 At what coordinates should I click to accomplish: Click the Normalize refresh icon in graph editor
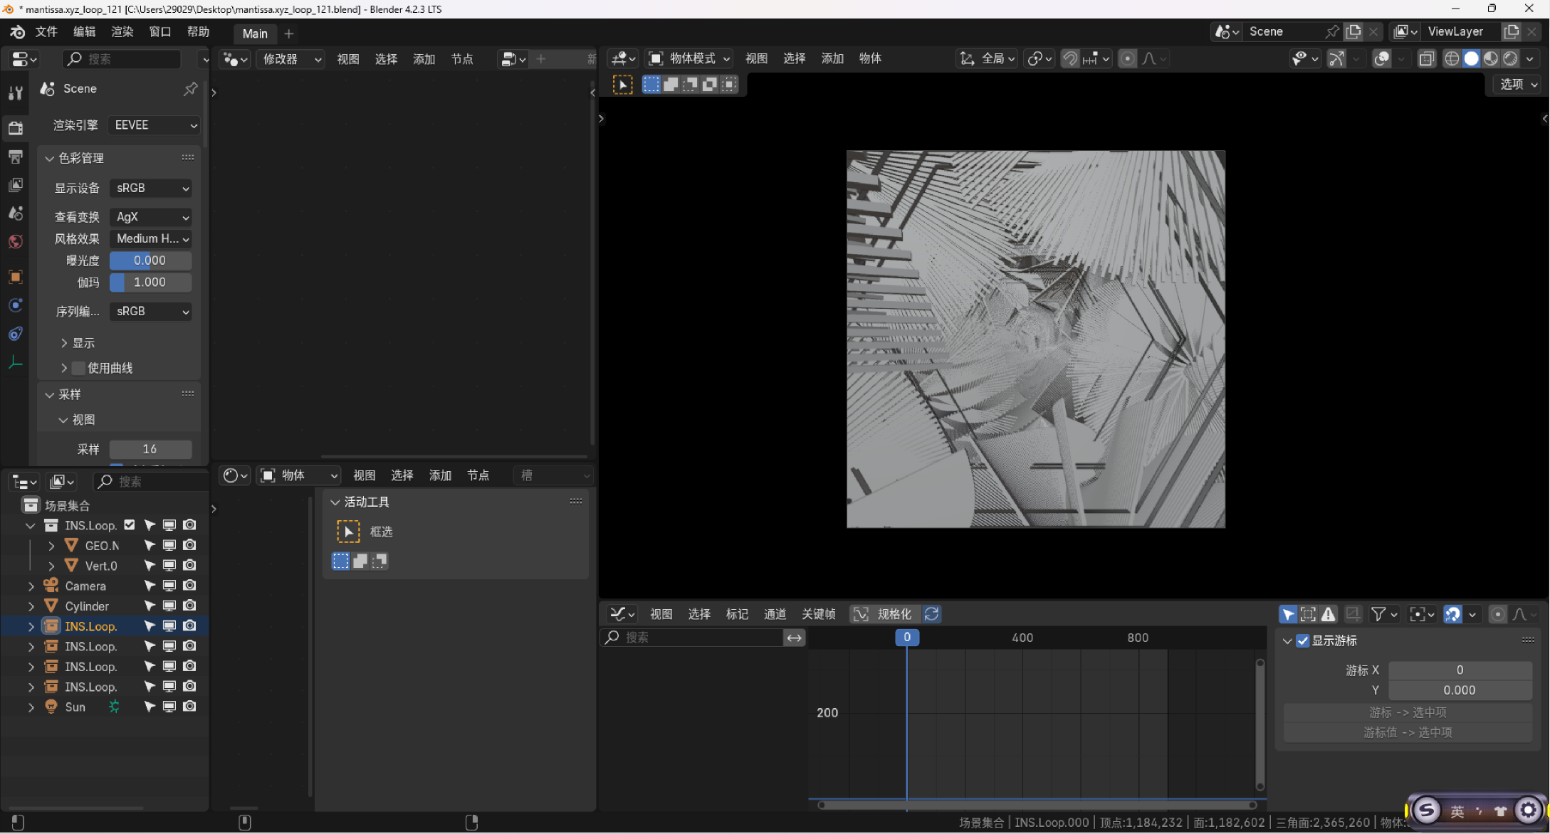(931, 614)
